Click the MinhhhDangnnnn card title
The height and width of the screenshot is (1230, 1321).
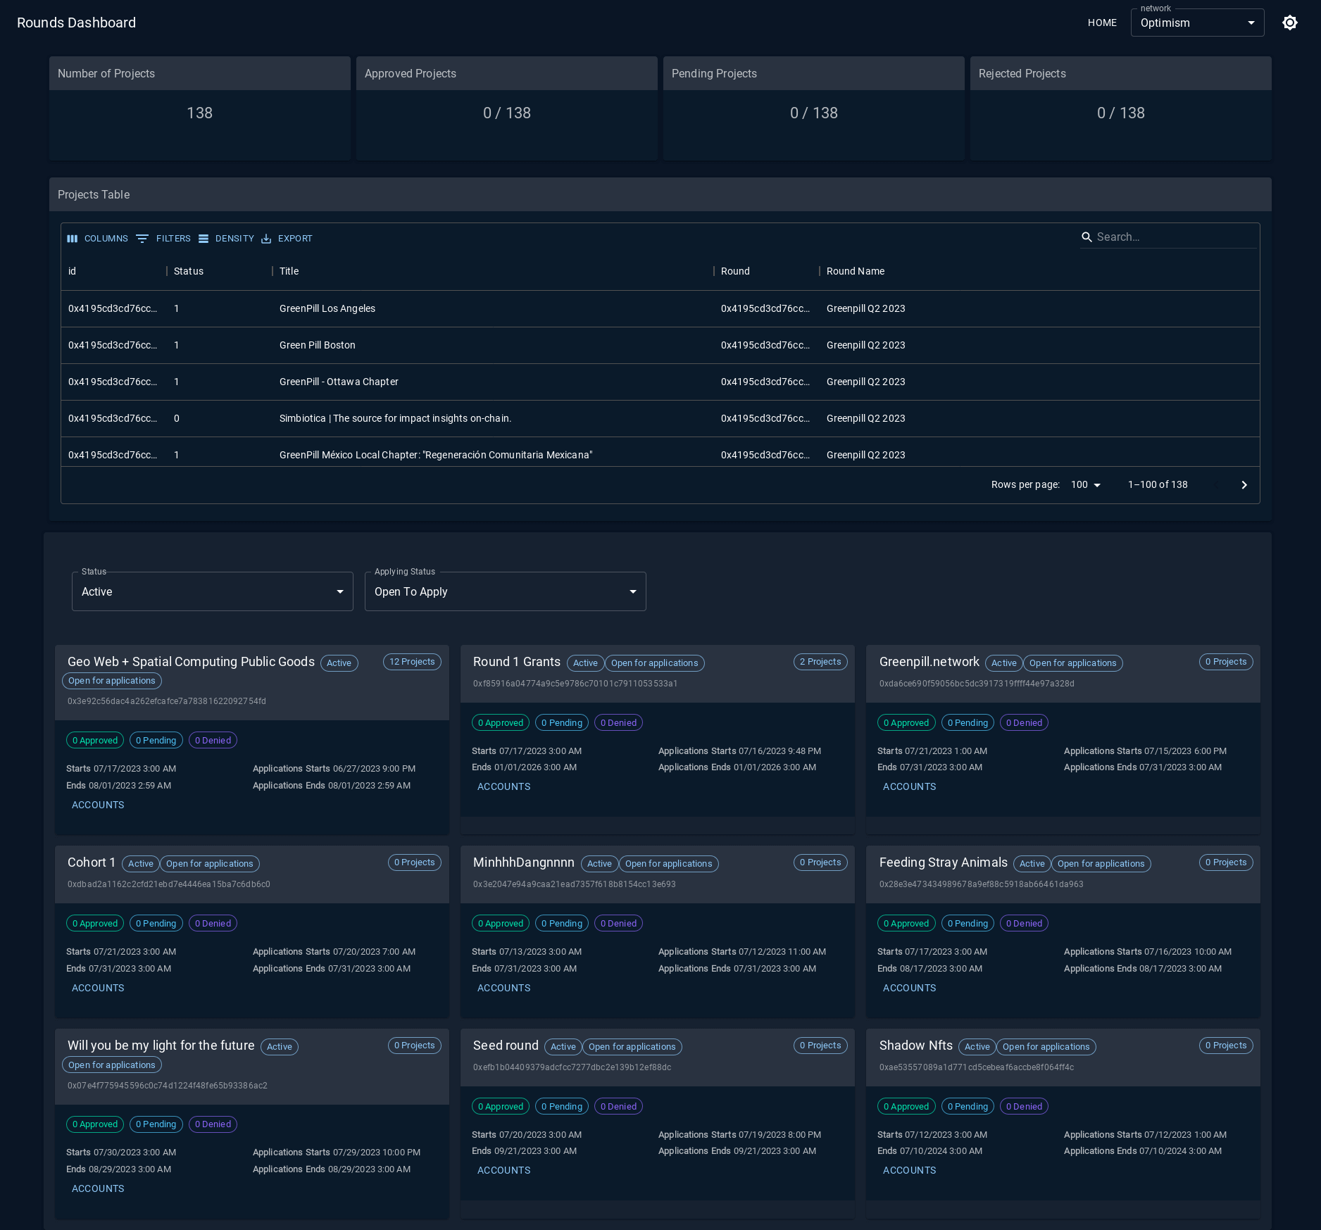pos(524,862)
